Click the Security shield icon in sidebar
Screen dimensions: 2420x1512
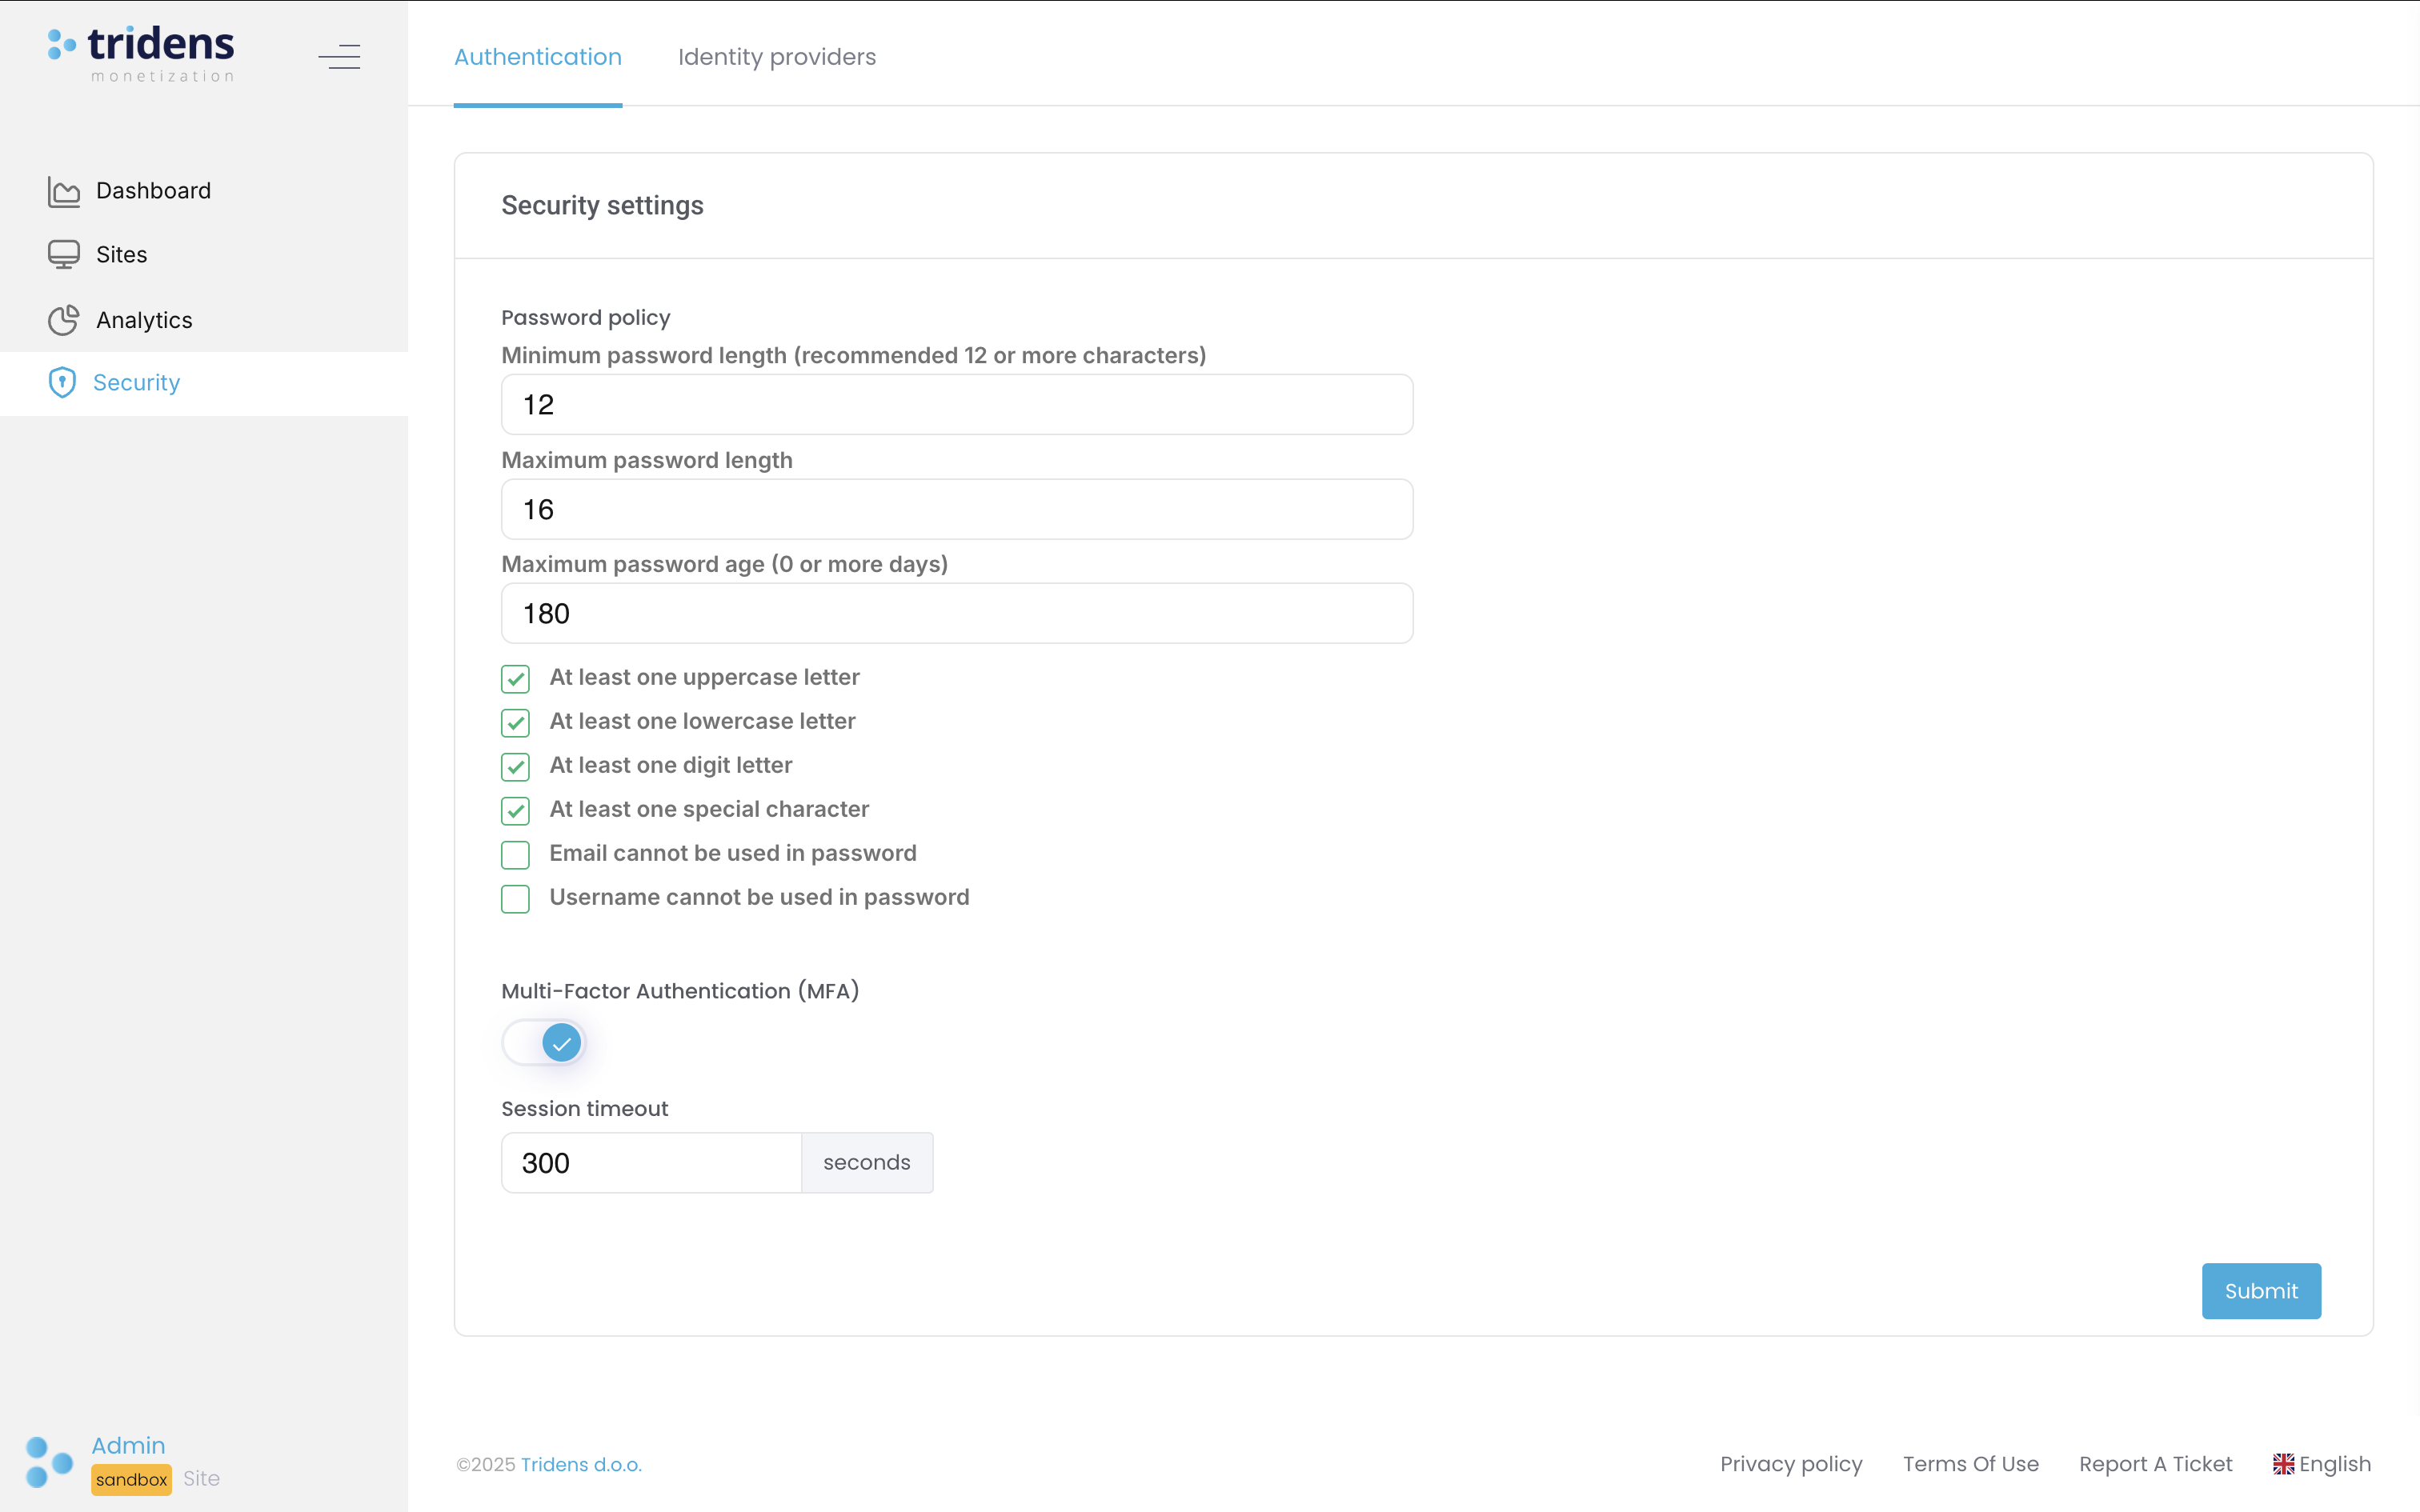pos(62,382)
